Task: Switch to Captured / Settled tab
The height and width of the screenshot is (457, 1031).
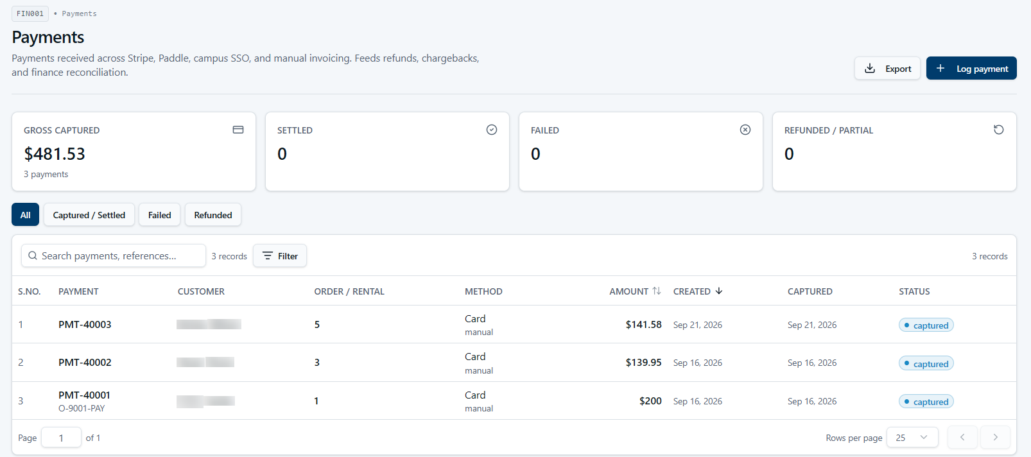Action: coord(89,214)
